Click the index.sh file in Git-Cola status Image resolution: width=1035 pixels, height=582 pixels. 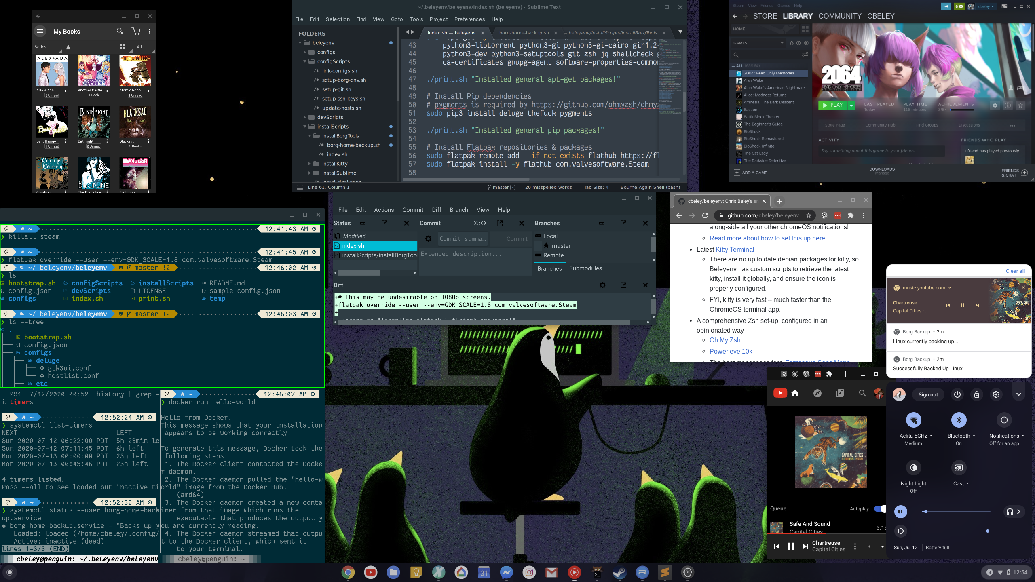tap(353, 245)
